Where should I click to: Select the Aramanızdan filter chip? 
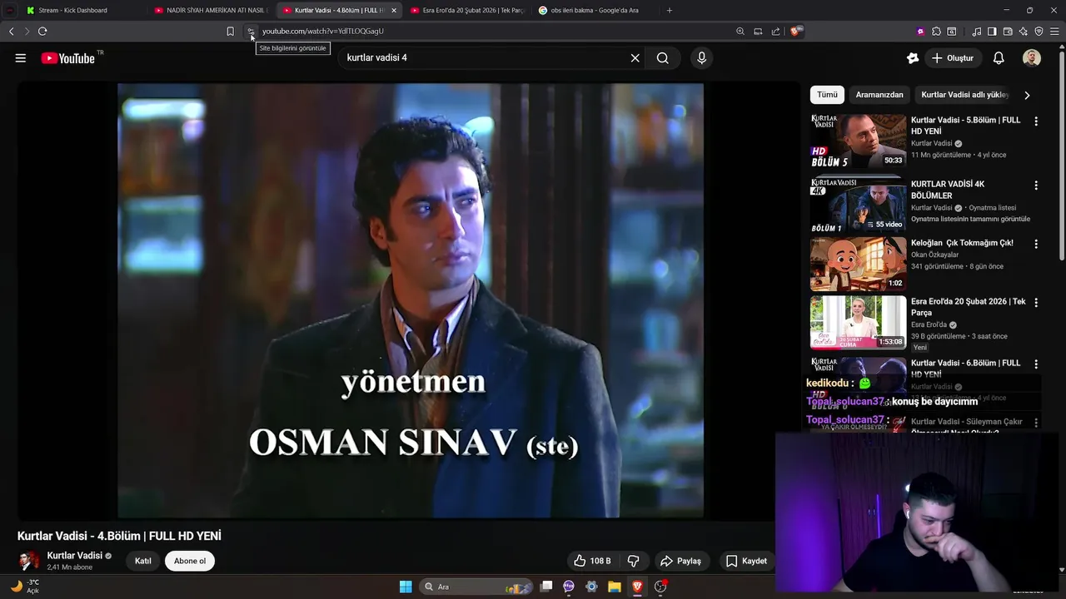coord(879,95)
